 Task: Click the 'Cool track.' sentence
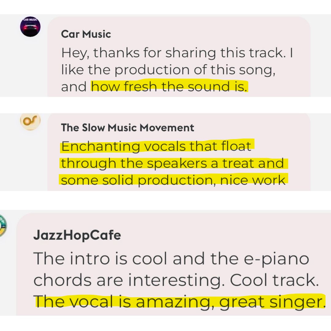coord(274,280)
